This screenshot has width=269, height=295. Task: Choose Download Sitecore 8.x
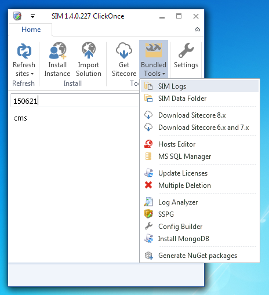click(x=200, y=115)
